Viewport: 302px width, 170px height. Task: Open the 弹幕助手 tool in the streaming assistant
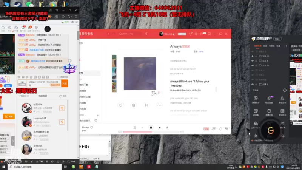click(256, 100)
